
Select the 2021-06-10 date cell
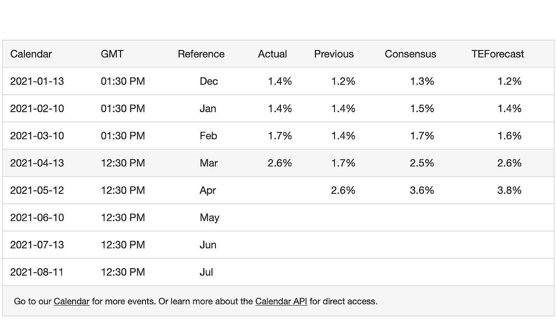tap(37, 218)
